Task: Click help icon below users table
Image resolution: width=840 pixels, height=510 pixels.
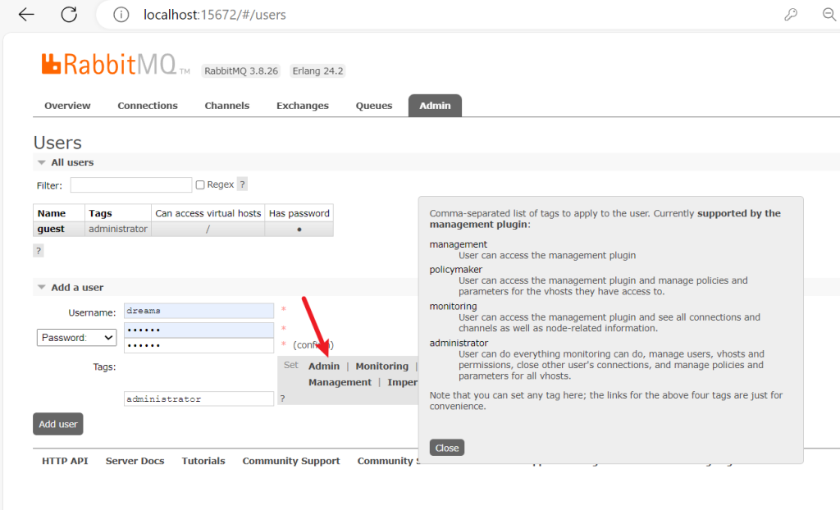Action: [39, 251]
